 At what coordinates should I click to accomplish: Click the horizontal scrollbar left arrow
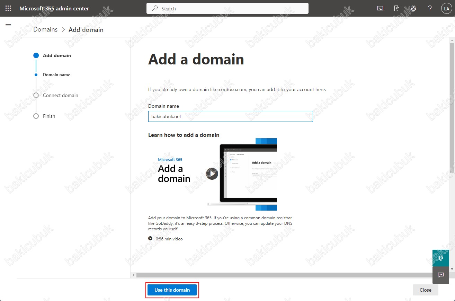click(x=134, y=275)
